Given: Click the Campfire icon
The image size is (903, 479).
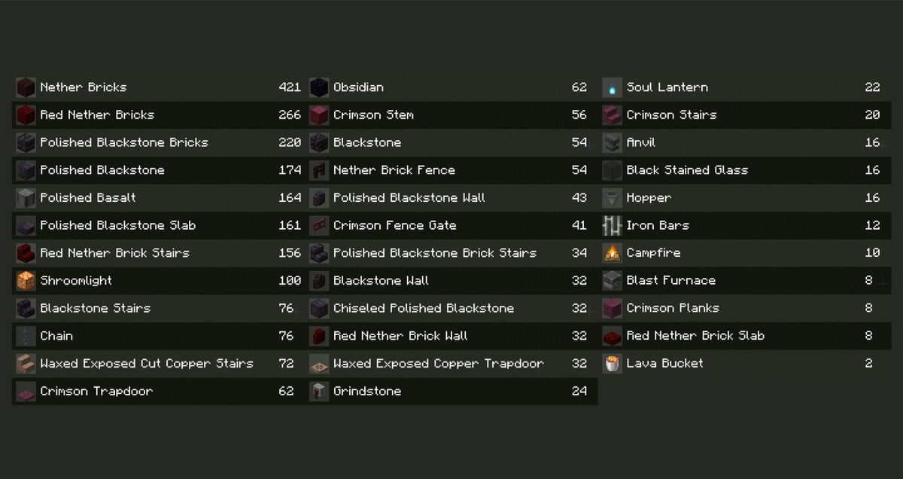Looking at the screenshot, I should point(612,253).
